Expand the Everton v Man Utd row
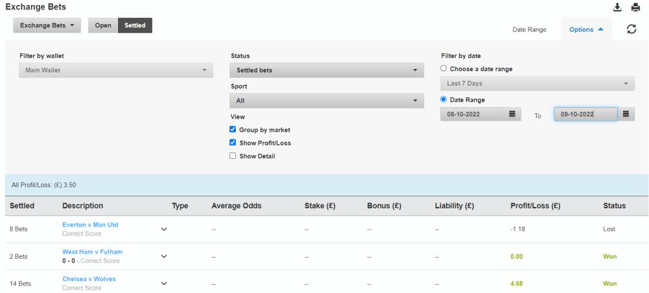 [x=164, y=229]
